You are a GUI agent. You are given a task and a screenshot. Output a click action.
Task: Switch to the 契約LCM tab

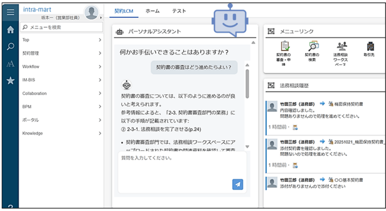coord(124,11)
